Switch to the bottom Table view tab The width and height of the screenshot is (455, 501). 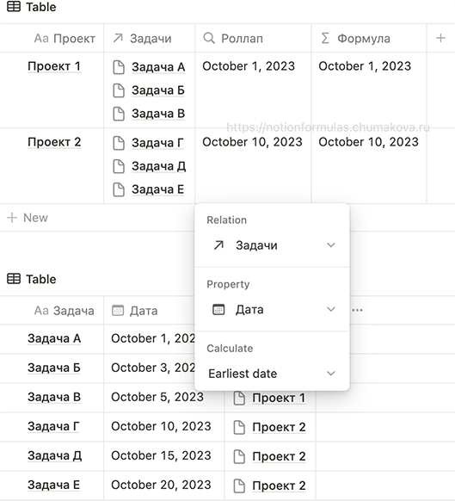tap(32, 279)
